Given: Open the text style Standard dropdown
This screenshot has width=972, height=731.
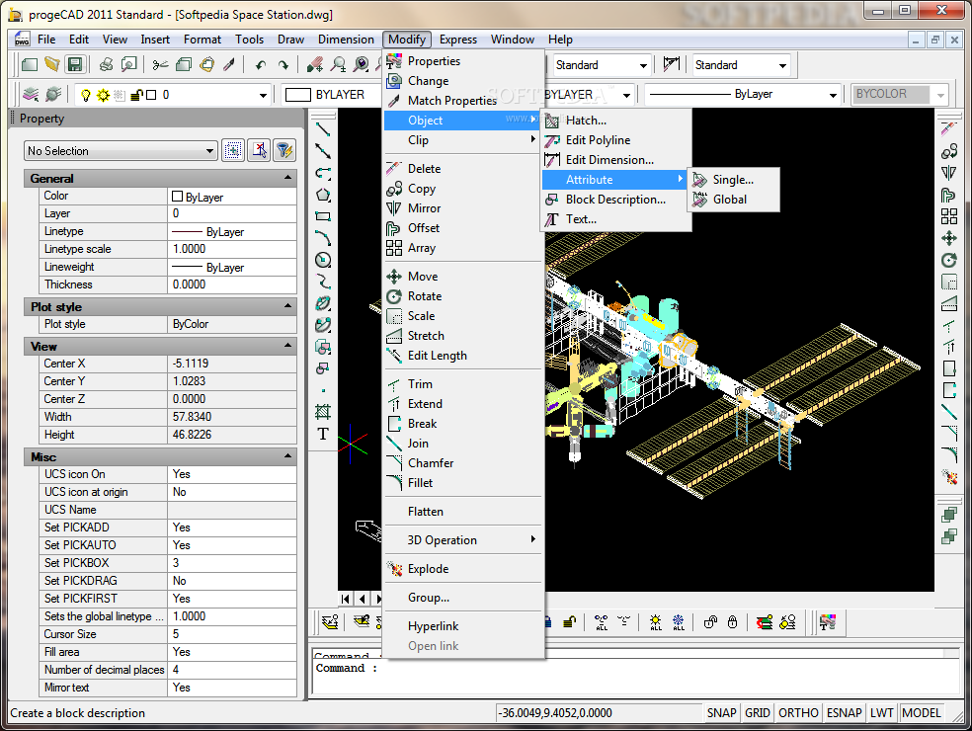Looking at the screenshot, I should click(x=643, y=65).
